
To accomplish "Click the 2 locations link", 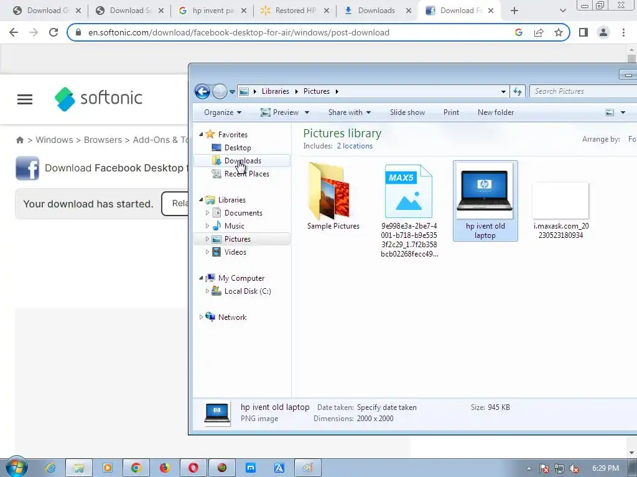I will 355,146.
